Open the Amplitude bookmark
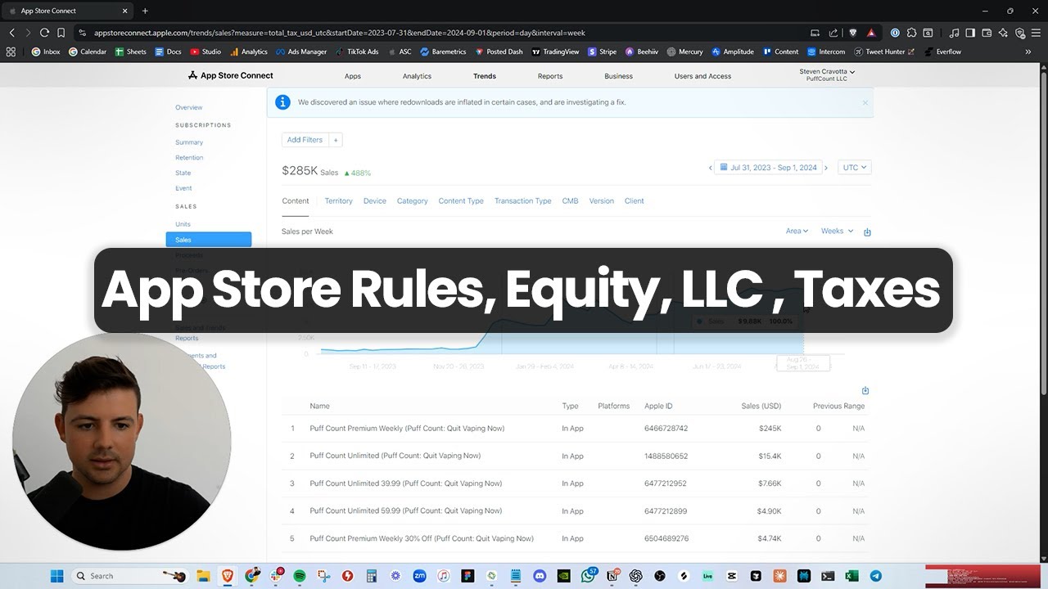 point(733,52)
